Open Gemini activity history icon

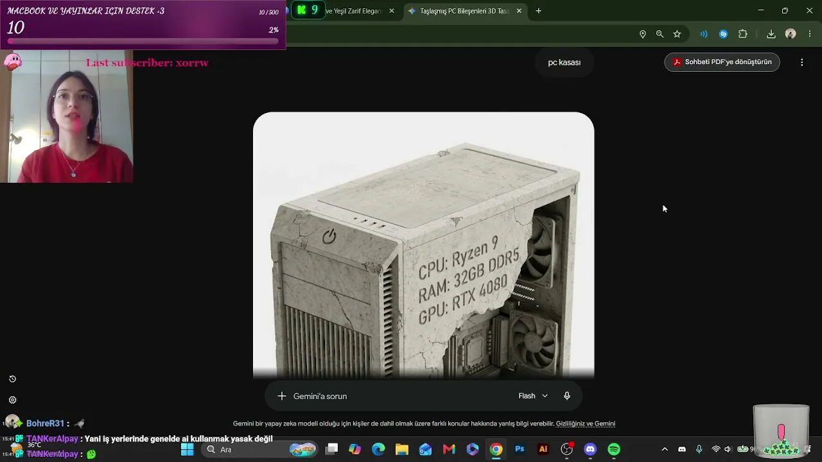(12, 379)
